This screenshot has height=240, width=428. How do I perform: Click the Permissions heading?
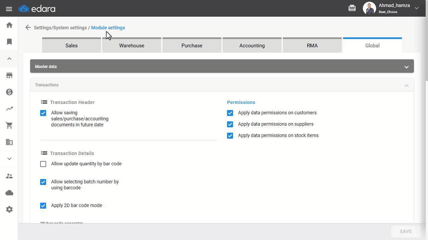pyautogui.click(x=241, y=102)
